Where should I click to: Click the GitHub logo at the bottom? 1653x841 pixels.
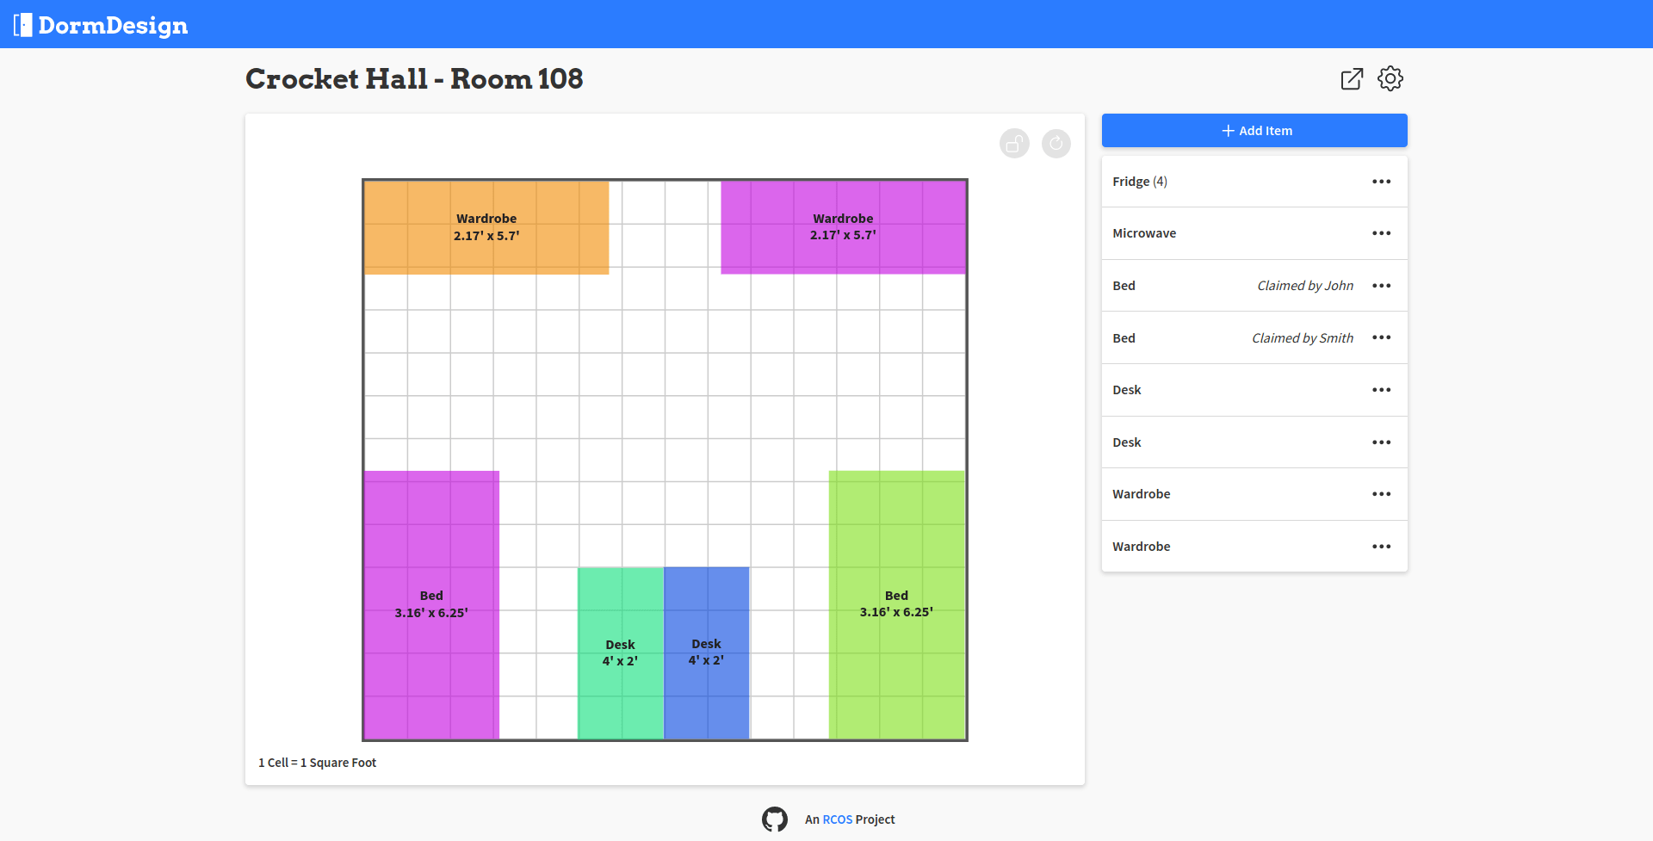[x=775, y=819]
